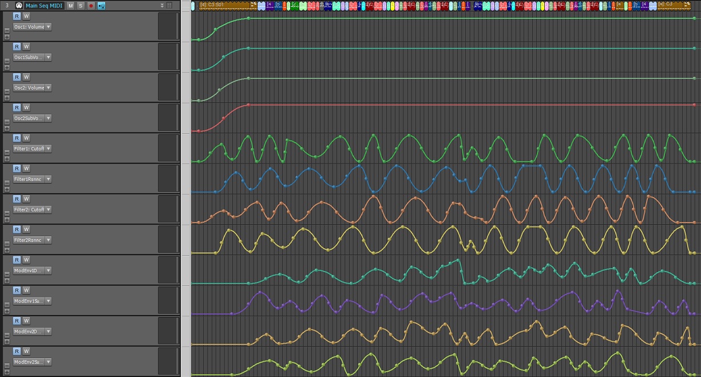Toggle input echo on Main Seq MIDI

pyautogui.click(x=101, y=6)
